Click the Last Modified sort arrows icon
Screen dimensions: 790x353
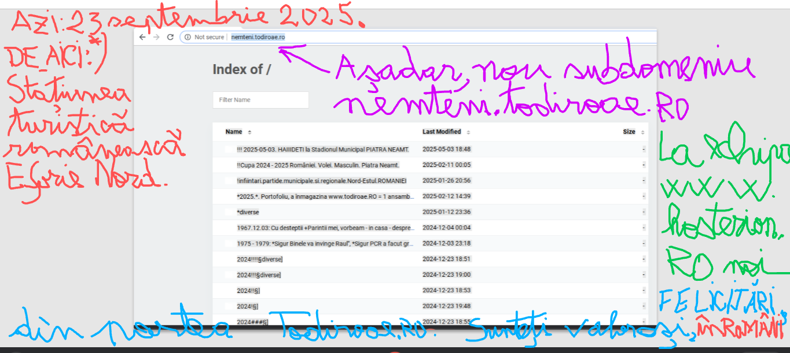tap(468, 132)
